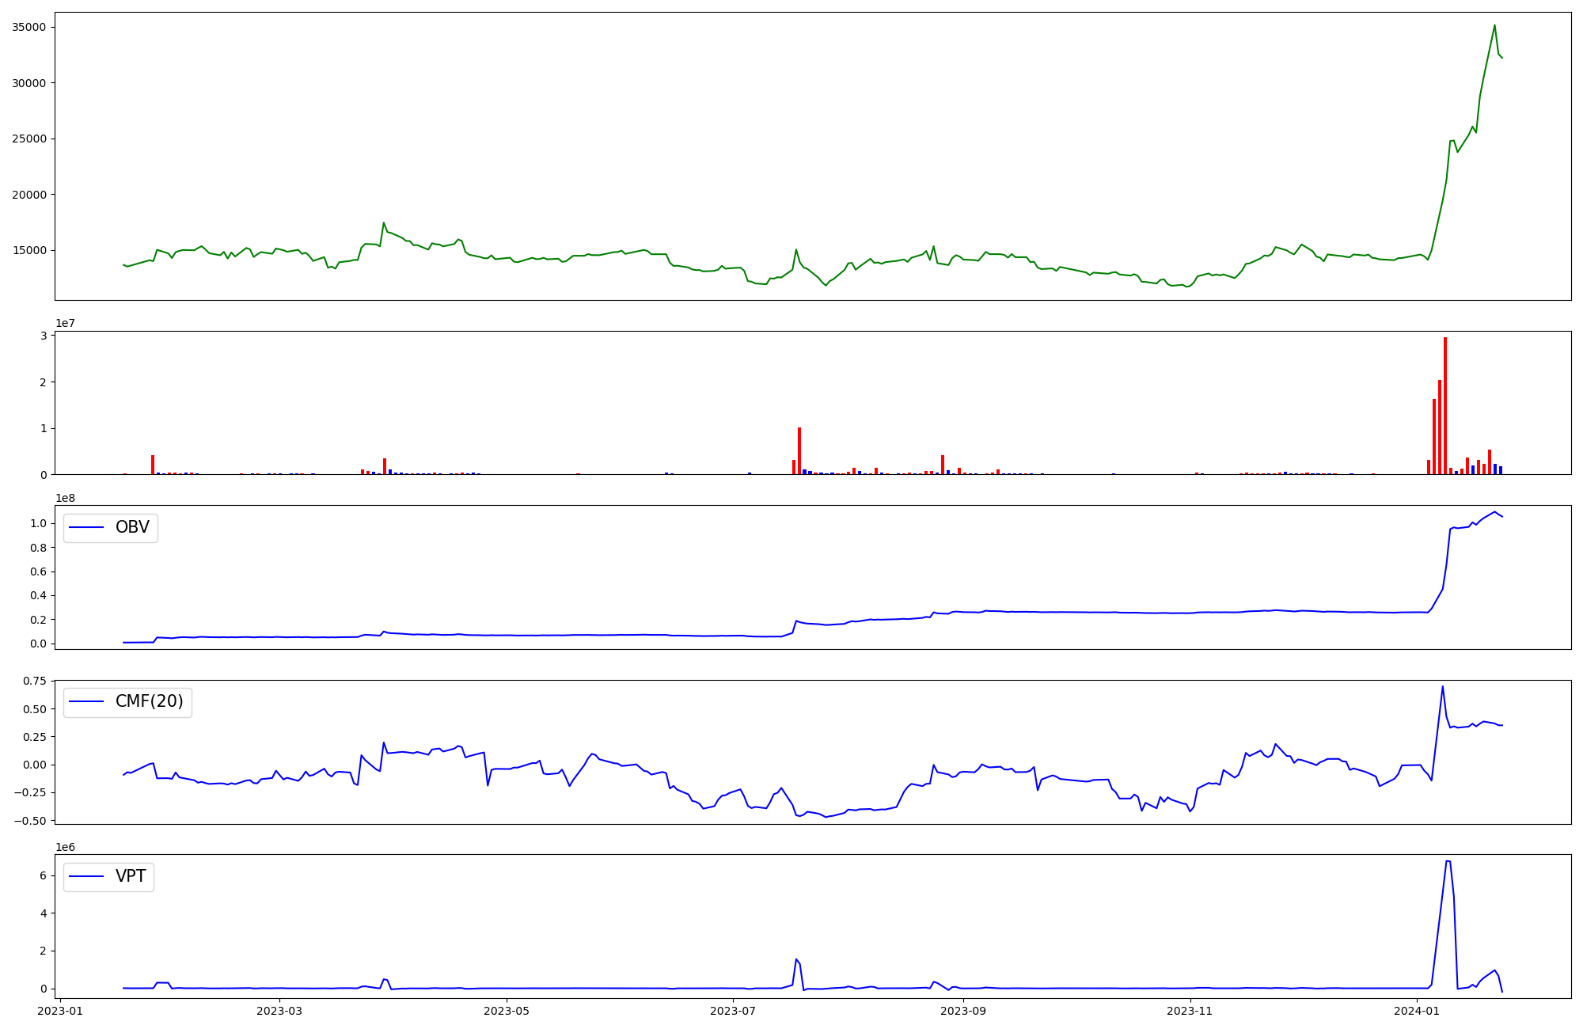Click the July 2023 red volume spike bar
The height and width of the screenshot is (1029, 1583).
799,450
